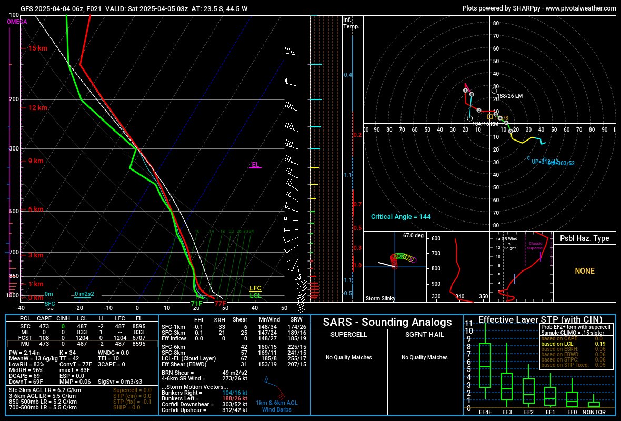Select the OMEGA label above the skew-T

[x=17, y=22]
